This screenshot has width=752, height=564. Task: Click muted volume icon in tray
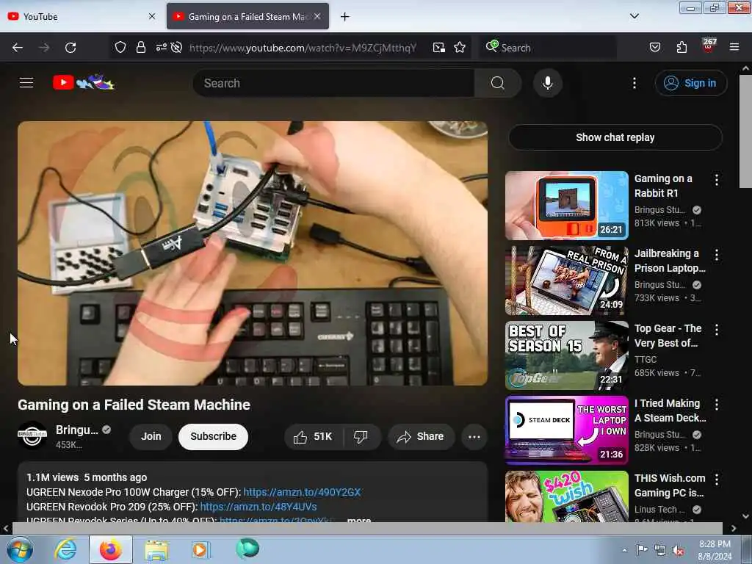tap(678, 551)
